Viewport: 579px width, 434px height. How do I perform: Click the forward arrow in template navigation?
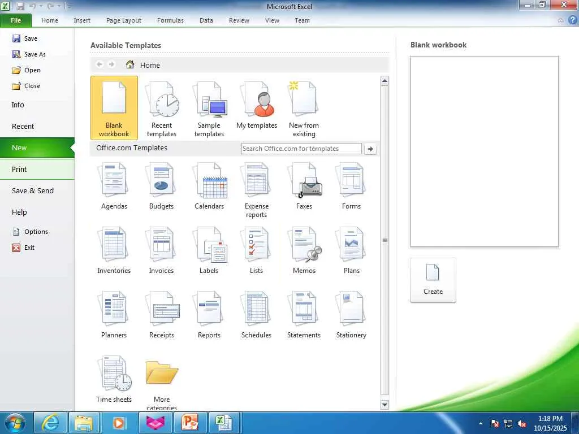(111, 64)
